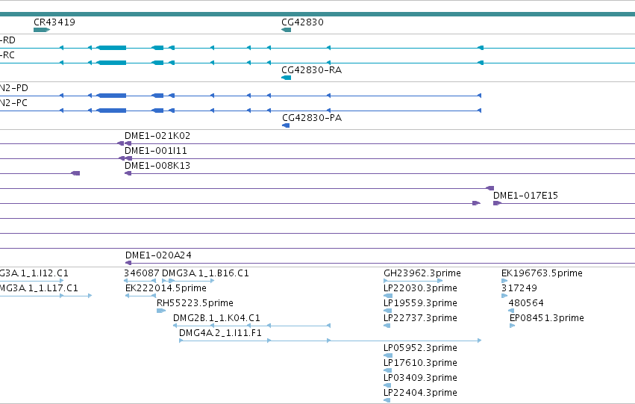Click the LP22404.3prime EST glyph
The image size is (635, 404).
pyautogui.click(x=387, y=400)
